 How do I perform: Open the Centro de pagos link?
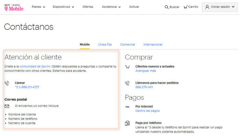click(147, 111)
